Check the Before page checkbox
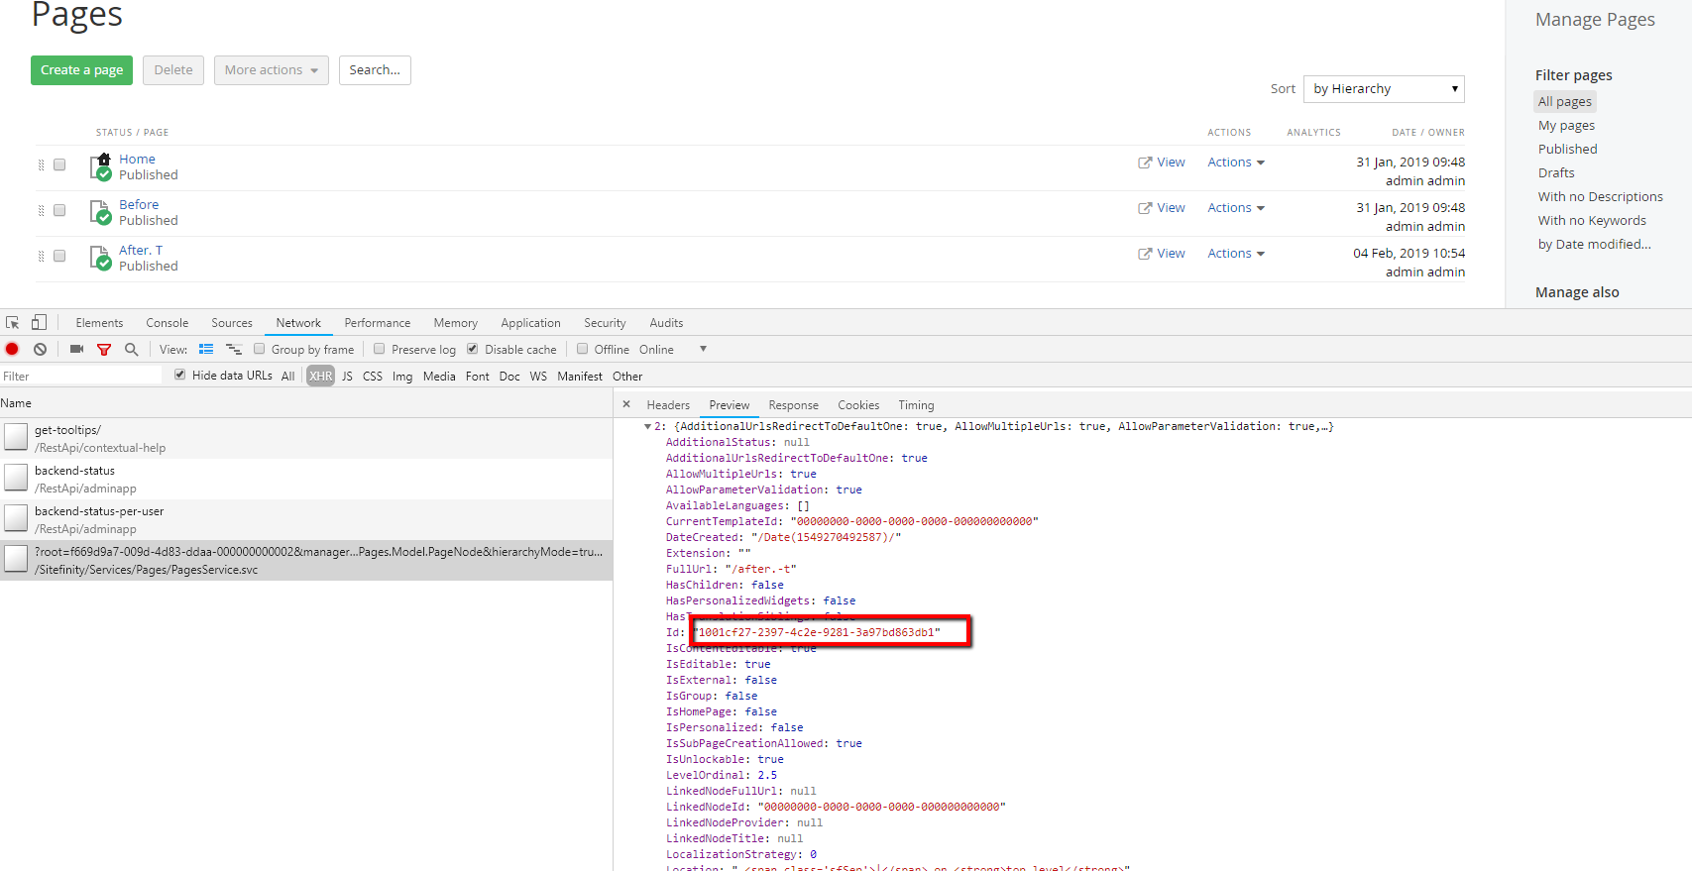Viewport: 1692px width, 871px height. 59,210
